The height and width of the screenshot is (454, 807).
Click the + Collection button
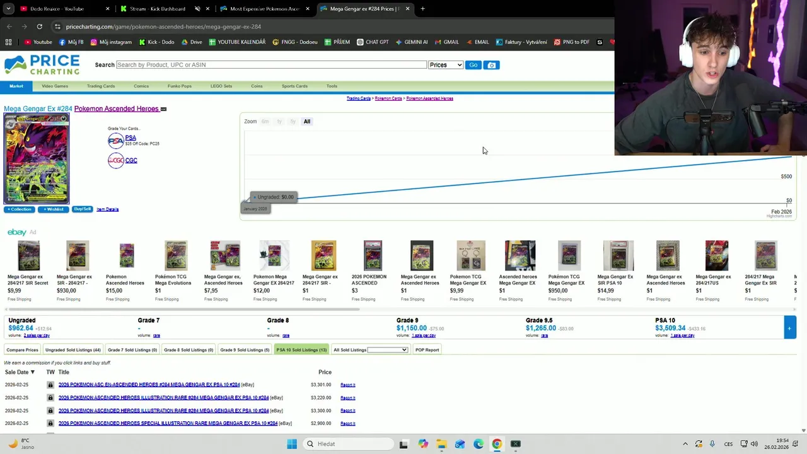[x=20, y=209]
